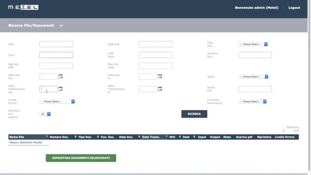Screen dimensions: 311x175
Task: Click the vertical page scrollbar
Action: 309,86
